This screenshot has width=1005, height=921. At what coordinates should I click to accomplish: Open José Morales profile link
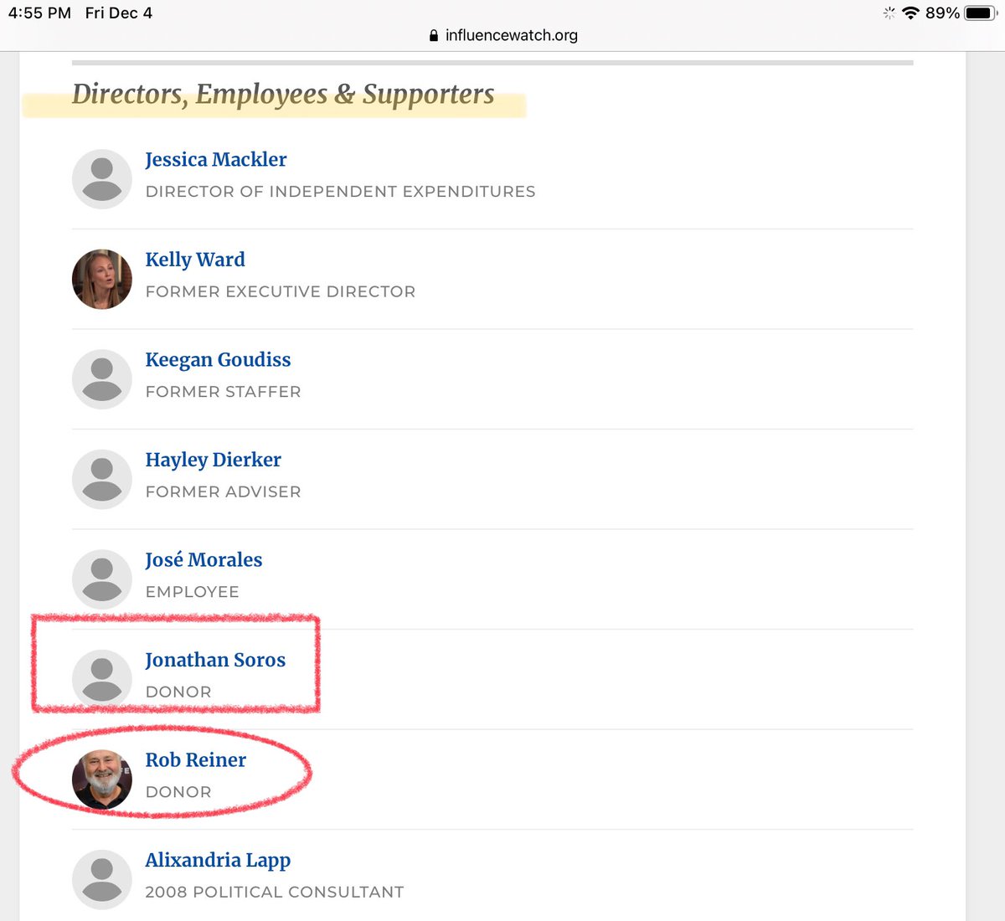coord(204,560)
